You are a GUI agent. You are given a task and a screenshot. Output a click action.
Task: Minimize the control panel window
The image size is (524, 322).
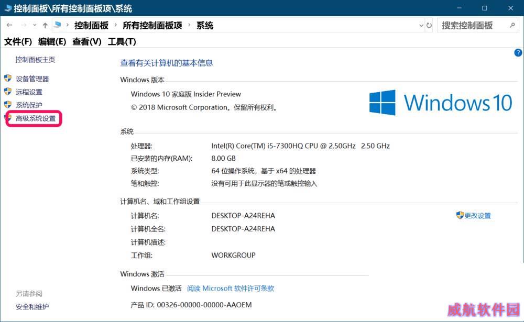tap(459, 8)
